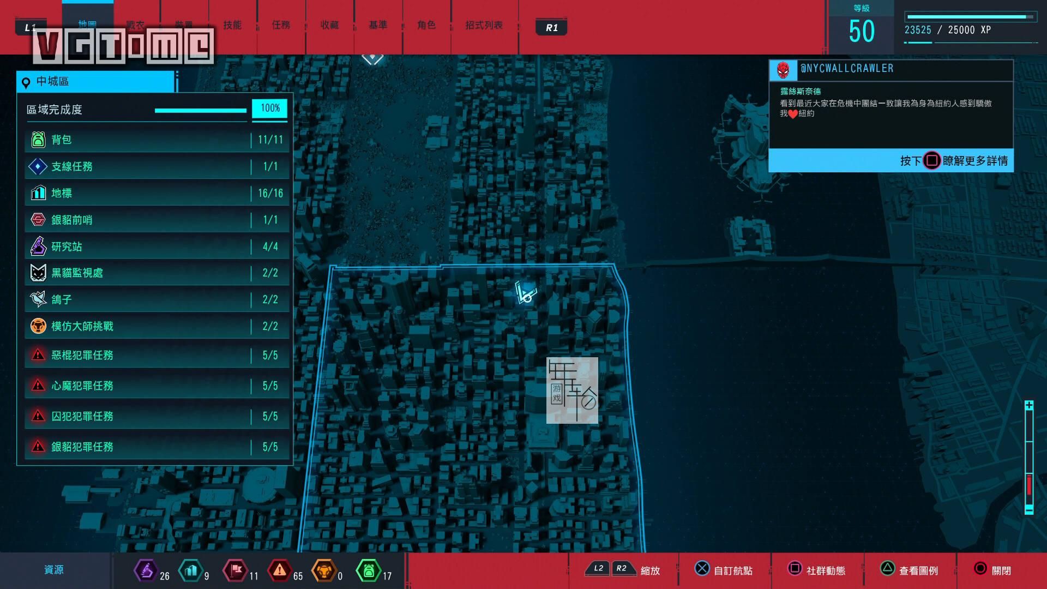This screenshot has height=589, width=1047.
Task: Click the base token flag icon showing 11
Action: pos(236,570)
